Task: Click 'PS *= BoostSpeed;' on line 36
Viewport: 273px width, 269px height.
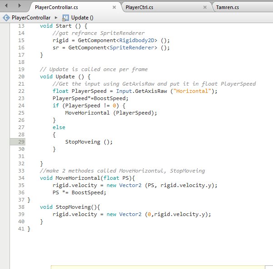Action: (79, 192)
